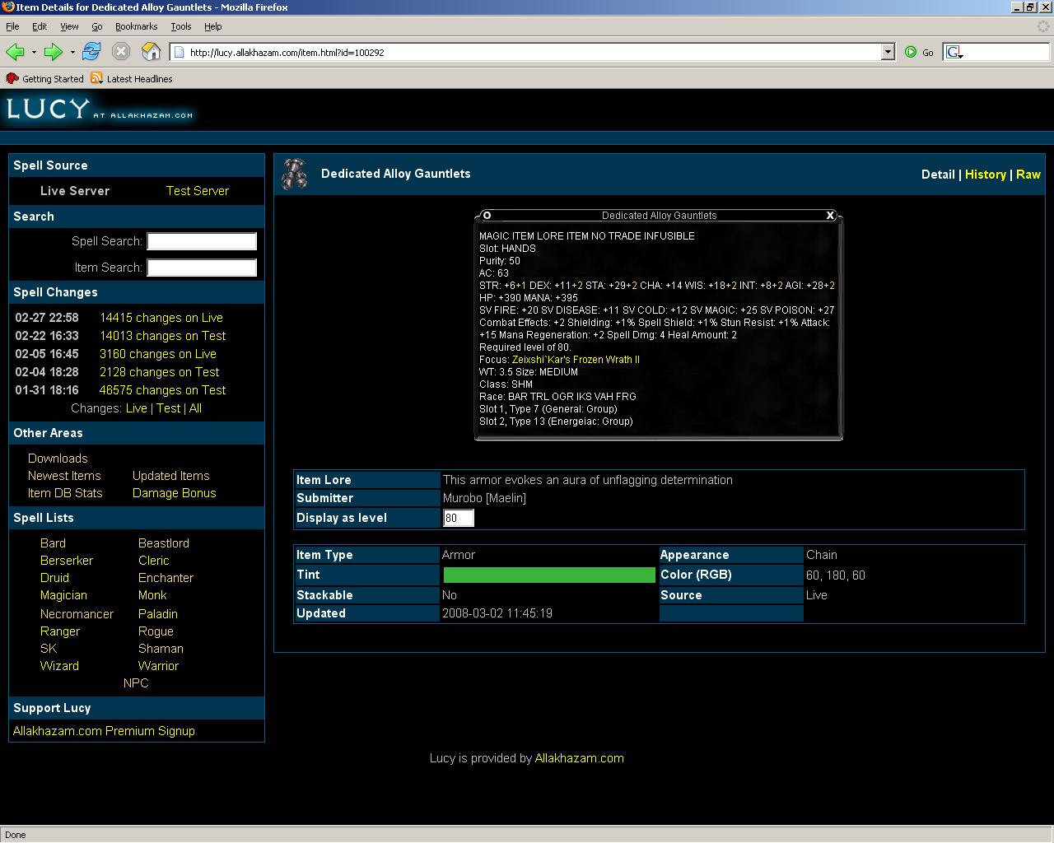Click the Stop loading icon
The height and width of the screenshot is (843, 1054).
click(121, 52)
